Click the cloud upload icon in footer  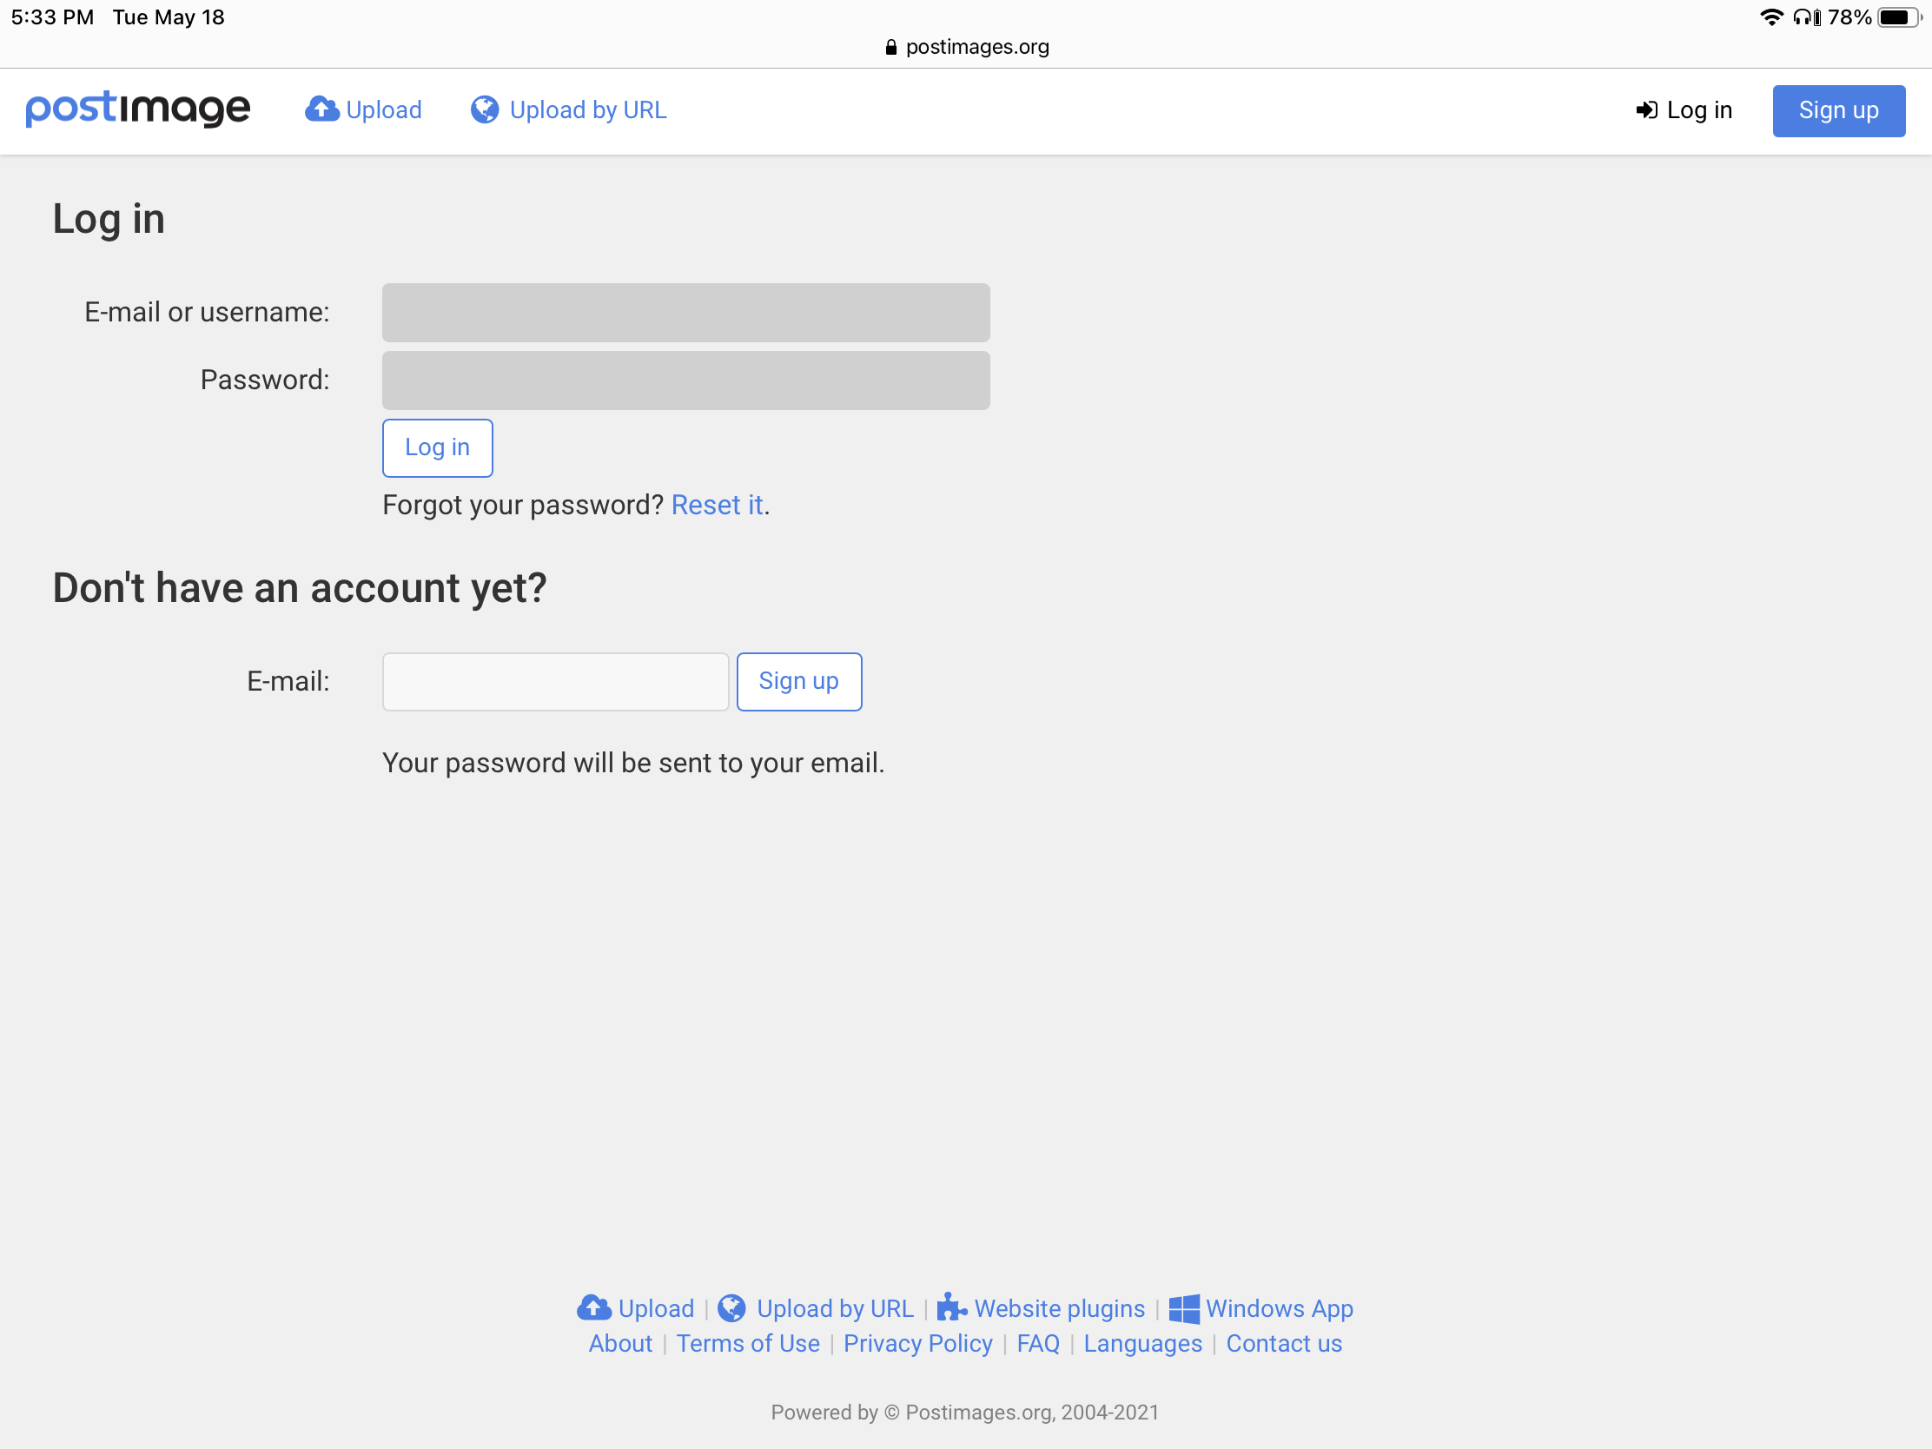[594, 1307]
